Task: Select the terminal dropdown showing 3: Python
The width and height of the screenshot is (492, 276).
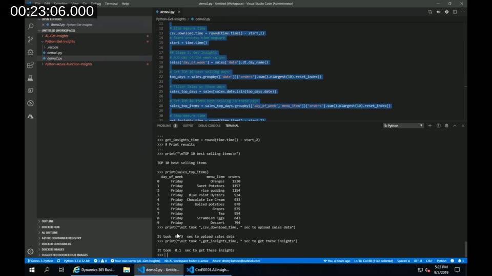Action: click(403, 126)
